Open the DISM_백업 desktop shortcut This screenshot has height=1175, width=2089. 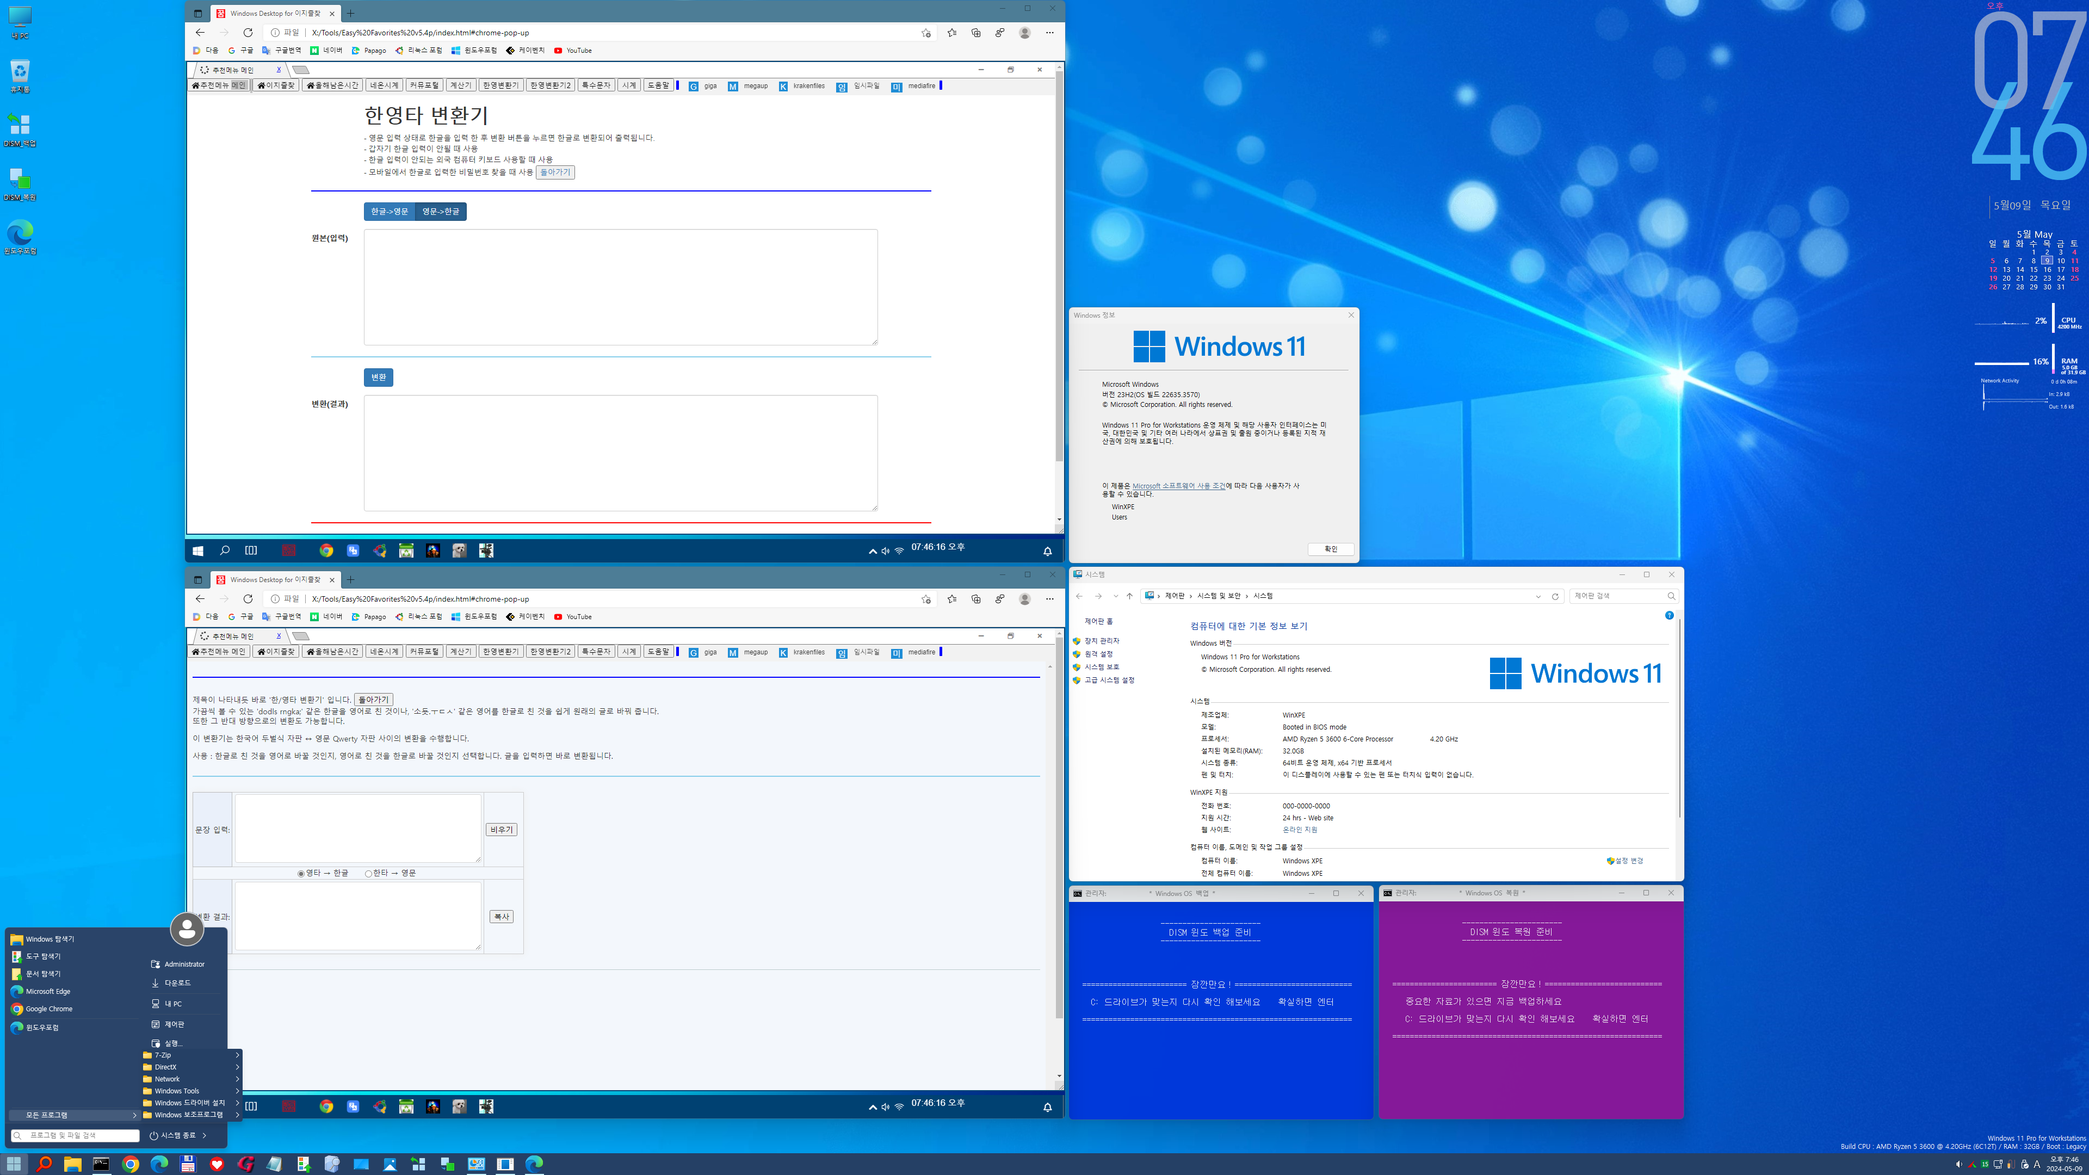click(20, 130)
